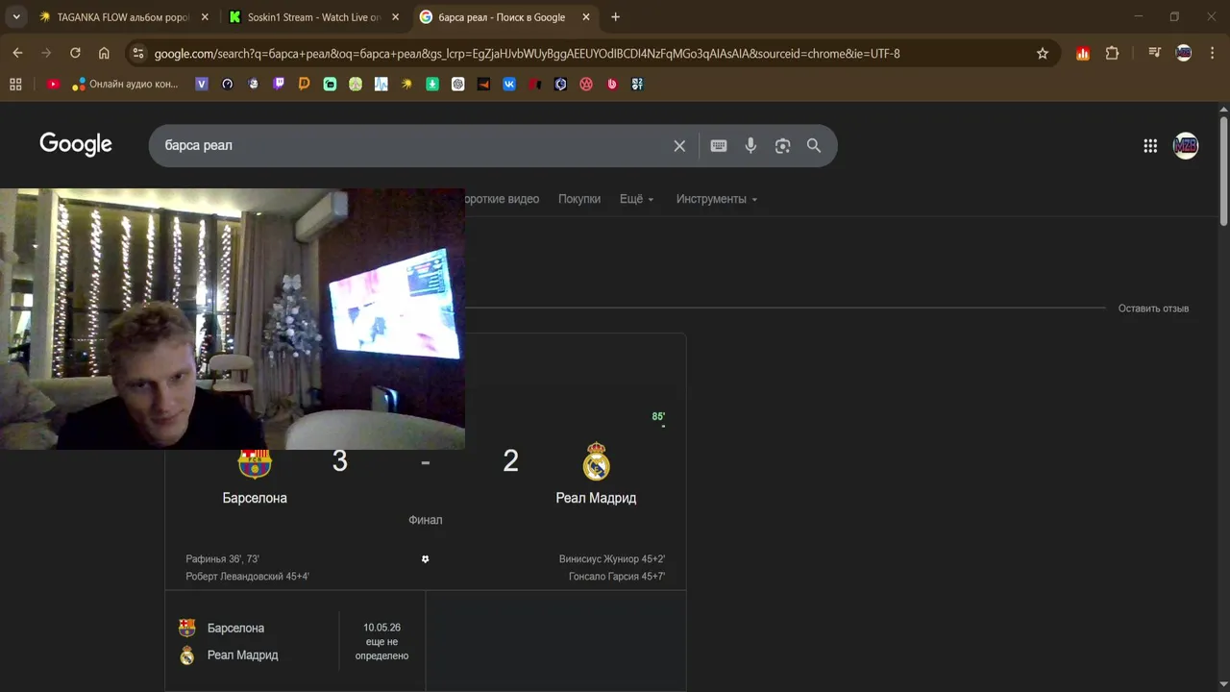Open a new browser tab

(615, 16)
